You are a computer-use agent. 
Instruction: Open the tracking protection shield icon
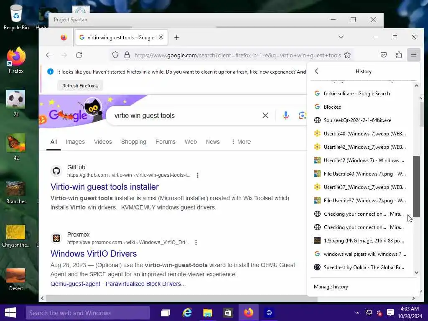pos(115,55)
